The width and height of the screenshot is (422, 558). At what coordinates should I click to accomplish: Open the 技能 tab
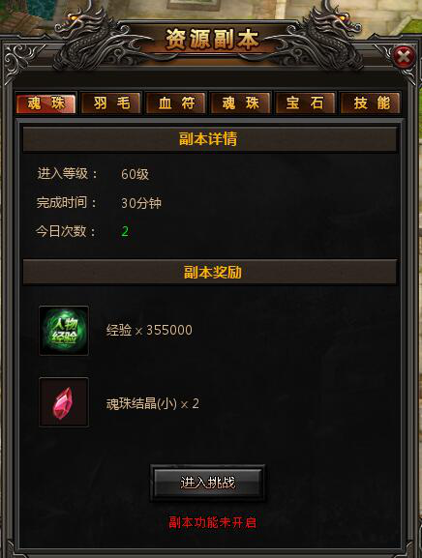371,103
